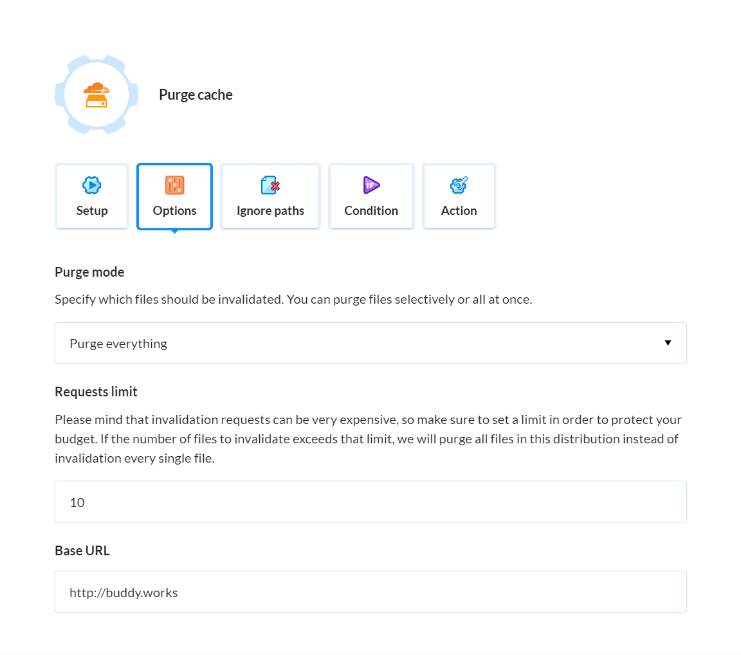Go to the Condition tab

coord(371,210)
